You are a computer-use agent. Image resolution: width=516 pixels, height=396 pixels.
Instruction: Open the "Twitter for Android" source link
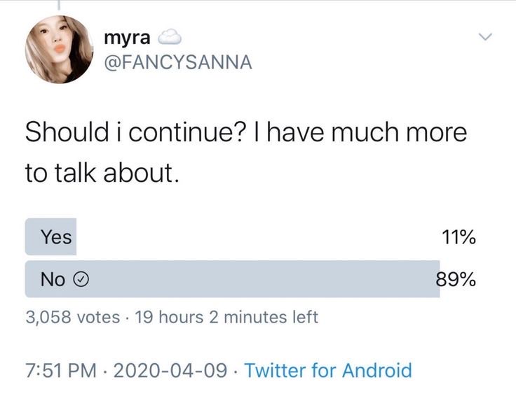[x=328, y=369]
